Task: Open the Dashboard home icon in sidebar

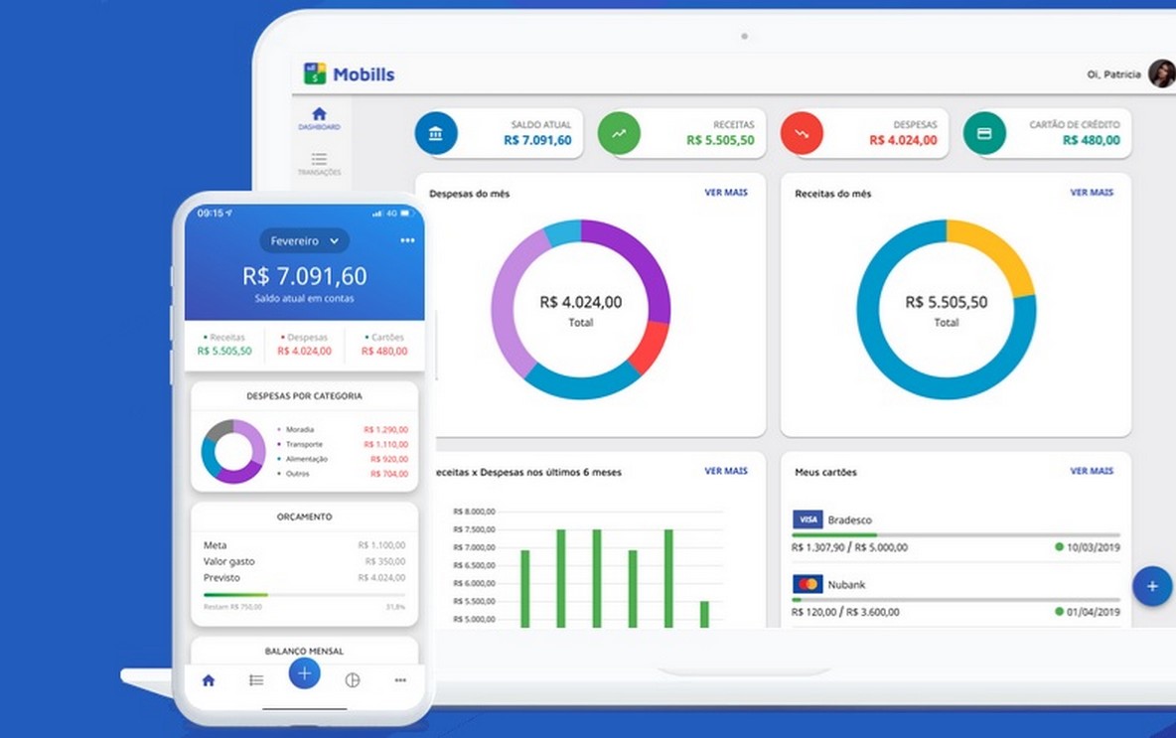Action: coord(320,118)
